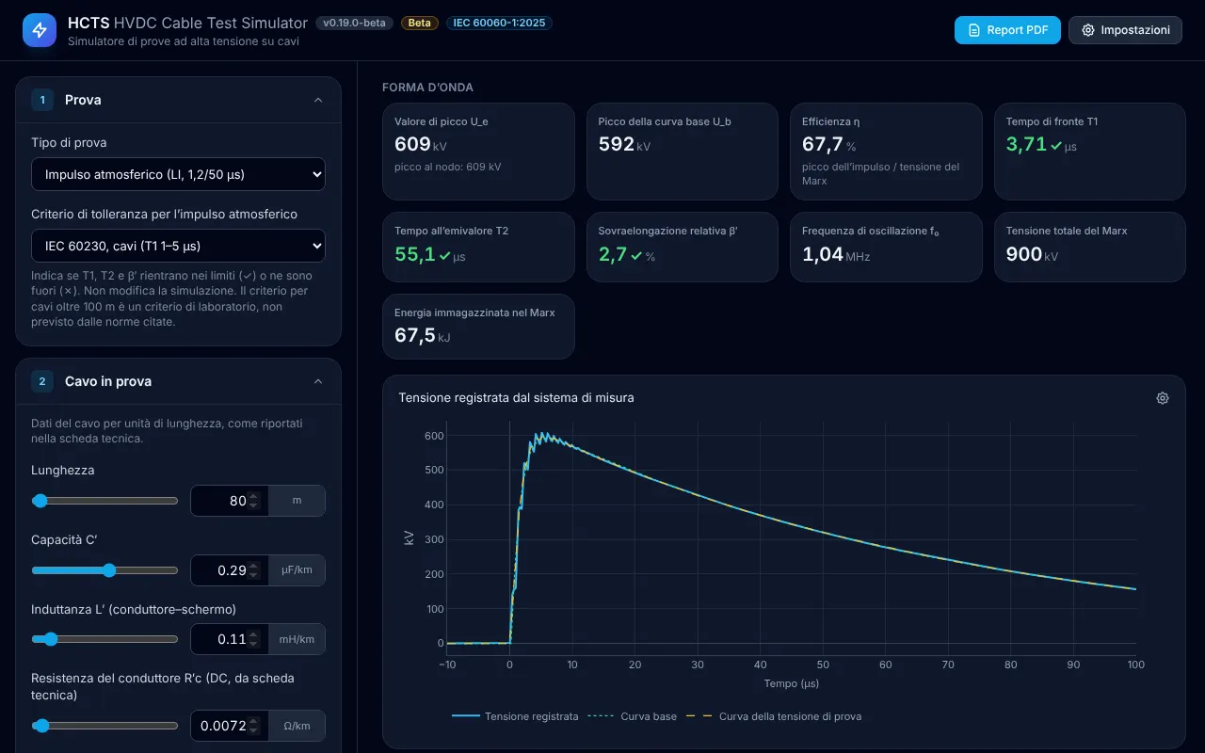The width and height of the screenshot is (1205, 753).
Task: Open the Tipo di prova dropdown
Action: coord(178,174)
